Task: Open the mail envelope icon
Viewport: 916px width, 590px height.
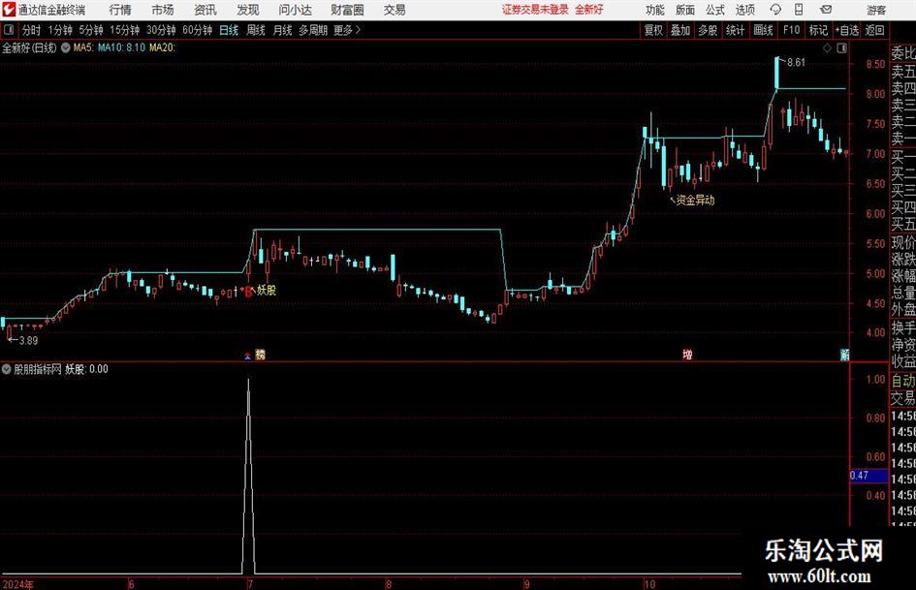Action: click(x=826, y=10)
